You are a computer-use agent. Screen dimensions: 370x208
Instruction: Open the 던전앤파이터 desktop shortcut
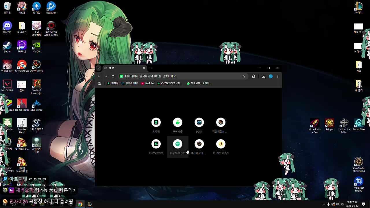point(36,66)
